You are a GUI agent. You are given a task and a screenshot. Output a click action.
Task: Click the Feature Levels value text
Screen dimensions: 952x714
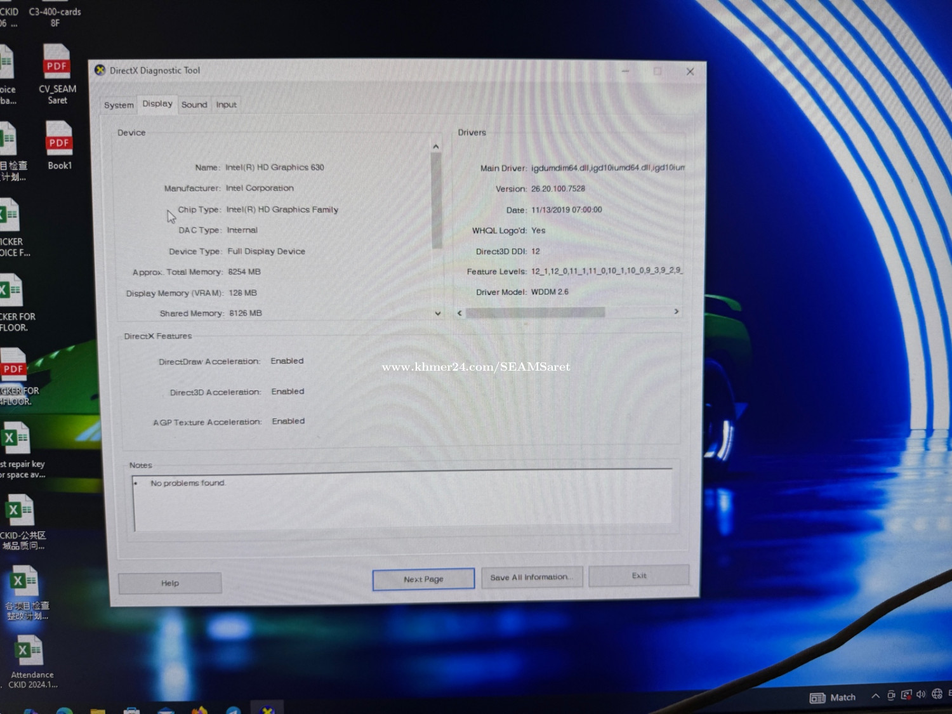click(x=607, y=271)
